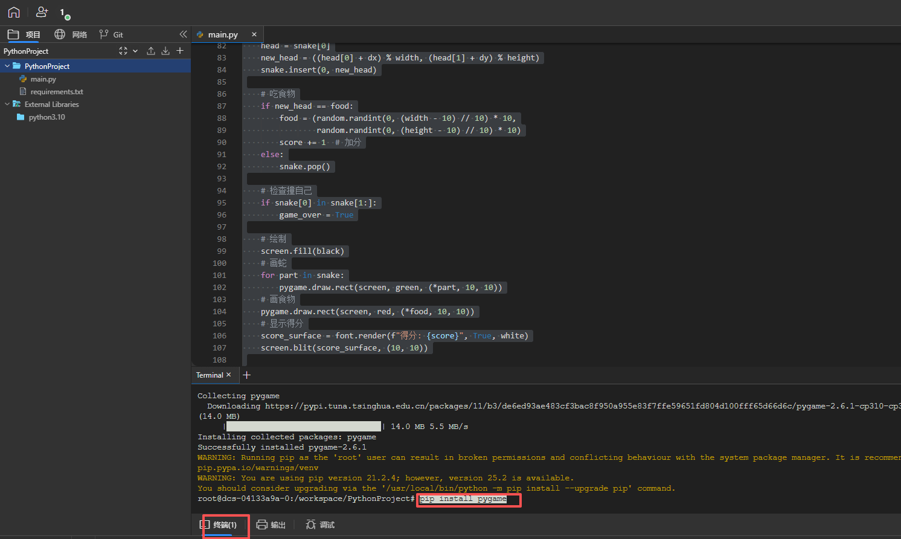
Task: Open a new terminal with the plus icon
Action: click(246, 375)
